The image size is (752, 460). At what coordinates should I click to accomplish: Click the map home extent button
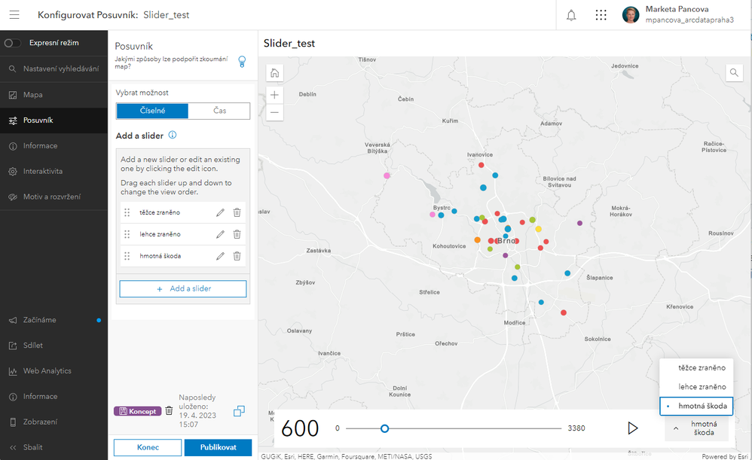tap(275, 73)
